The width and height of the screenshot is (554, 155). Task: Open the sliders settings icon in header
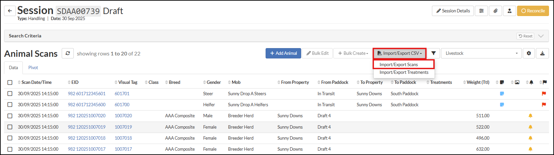481,11
